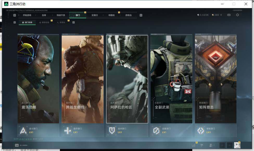The image size is (254, 151).
Task: Click the Tab key chat button
Action: coord(21,145)
